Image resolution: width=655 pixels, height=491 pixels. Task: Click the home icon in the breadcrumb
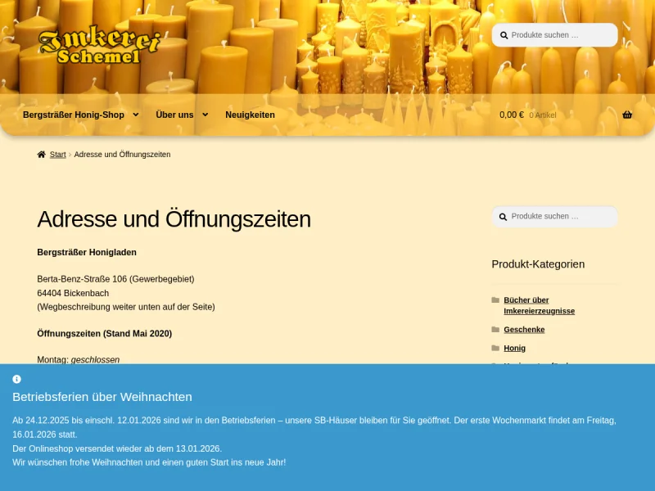42,155
